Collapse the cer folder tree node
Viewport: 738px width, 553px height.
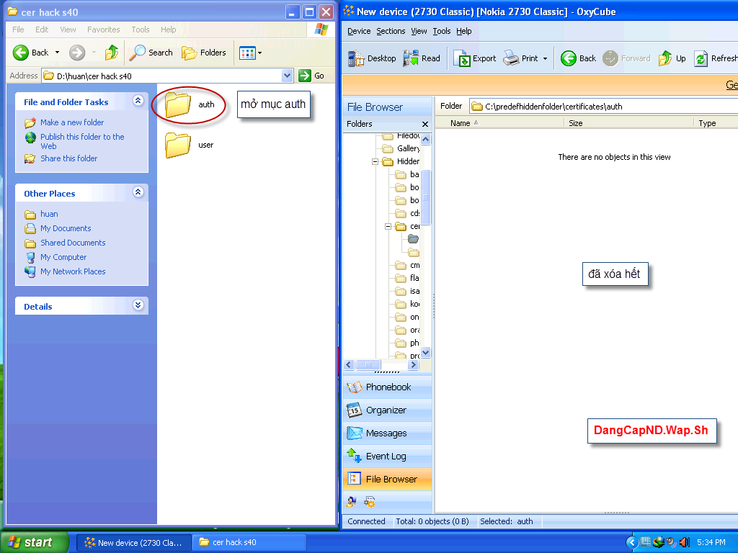[x=388, y=227]
